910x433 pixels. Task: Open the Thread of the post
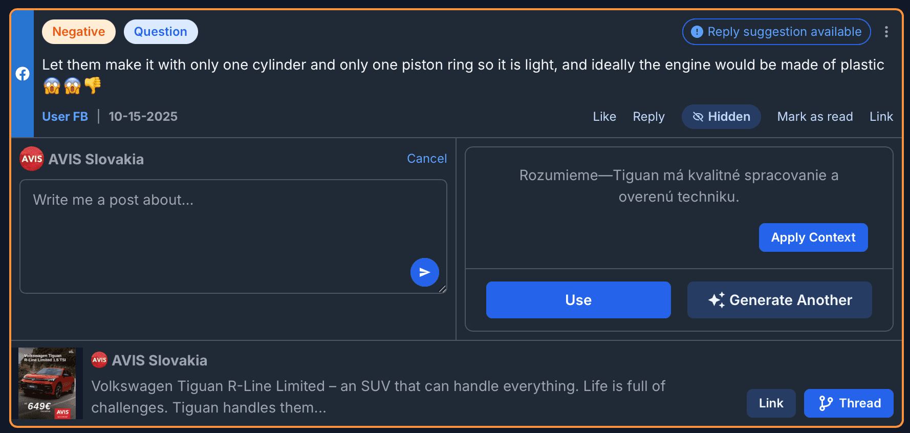coord(849,403)
